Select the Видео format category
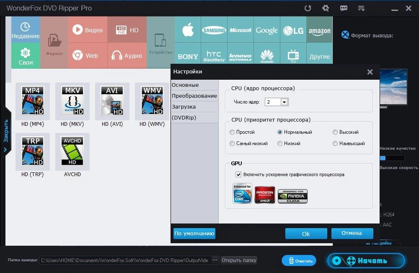 point(88,30)
